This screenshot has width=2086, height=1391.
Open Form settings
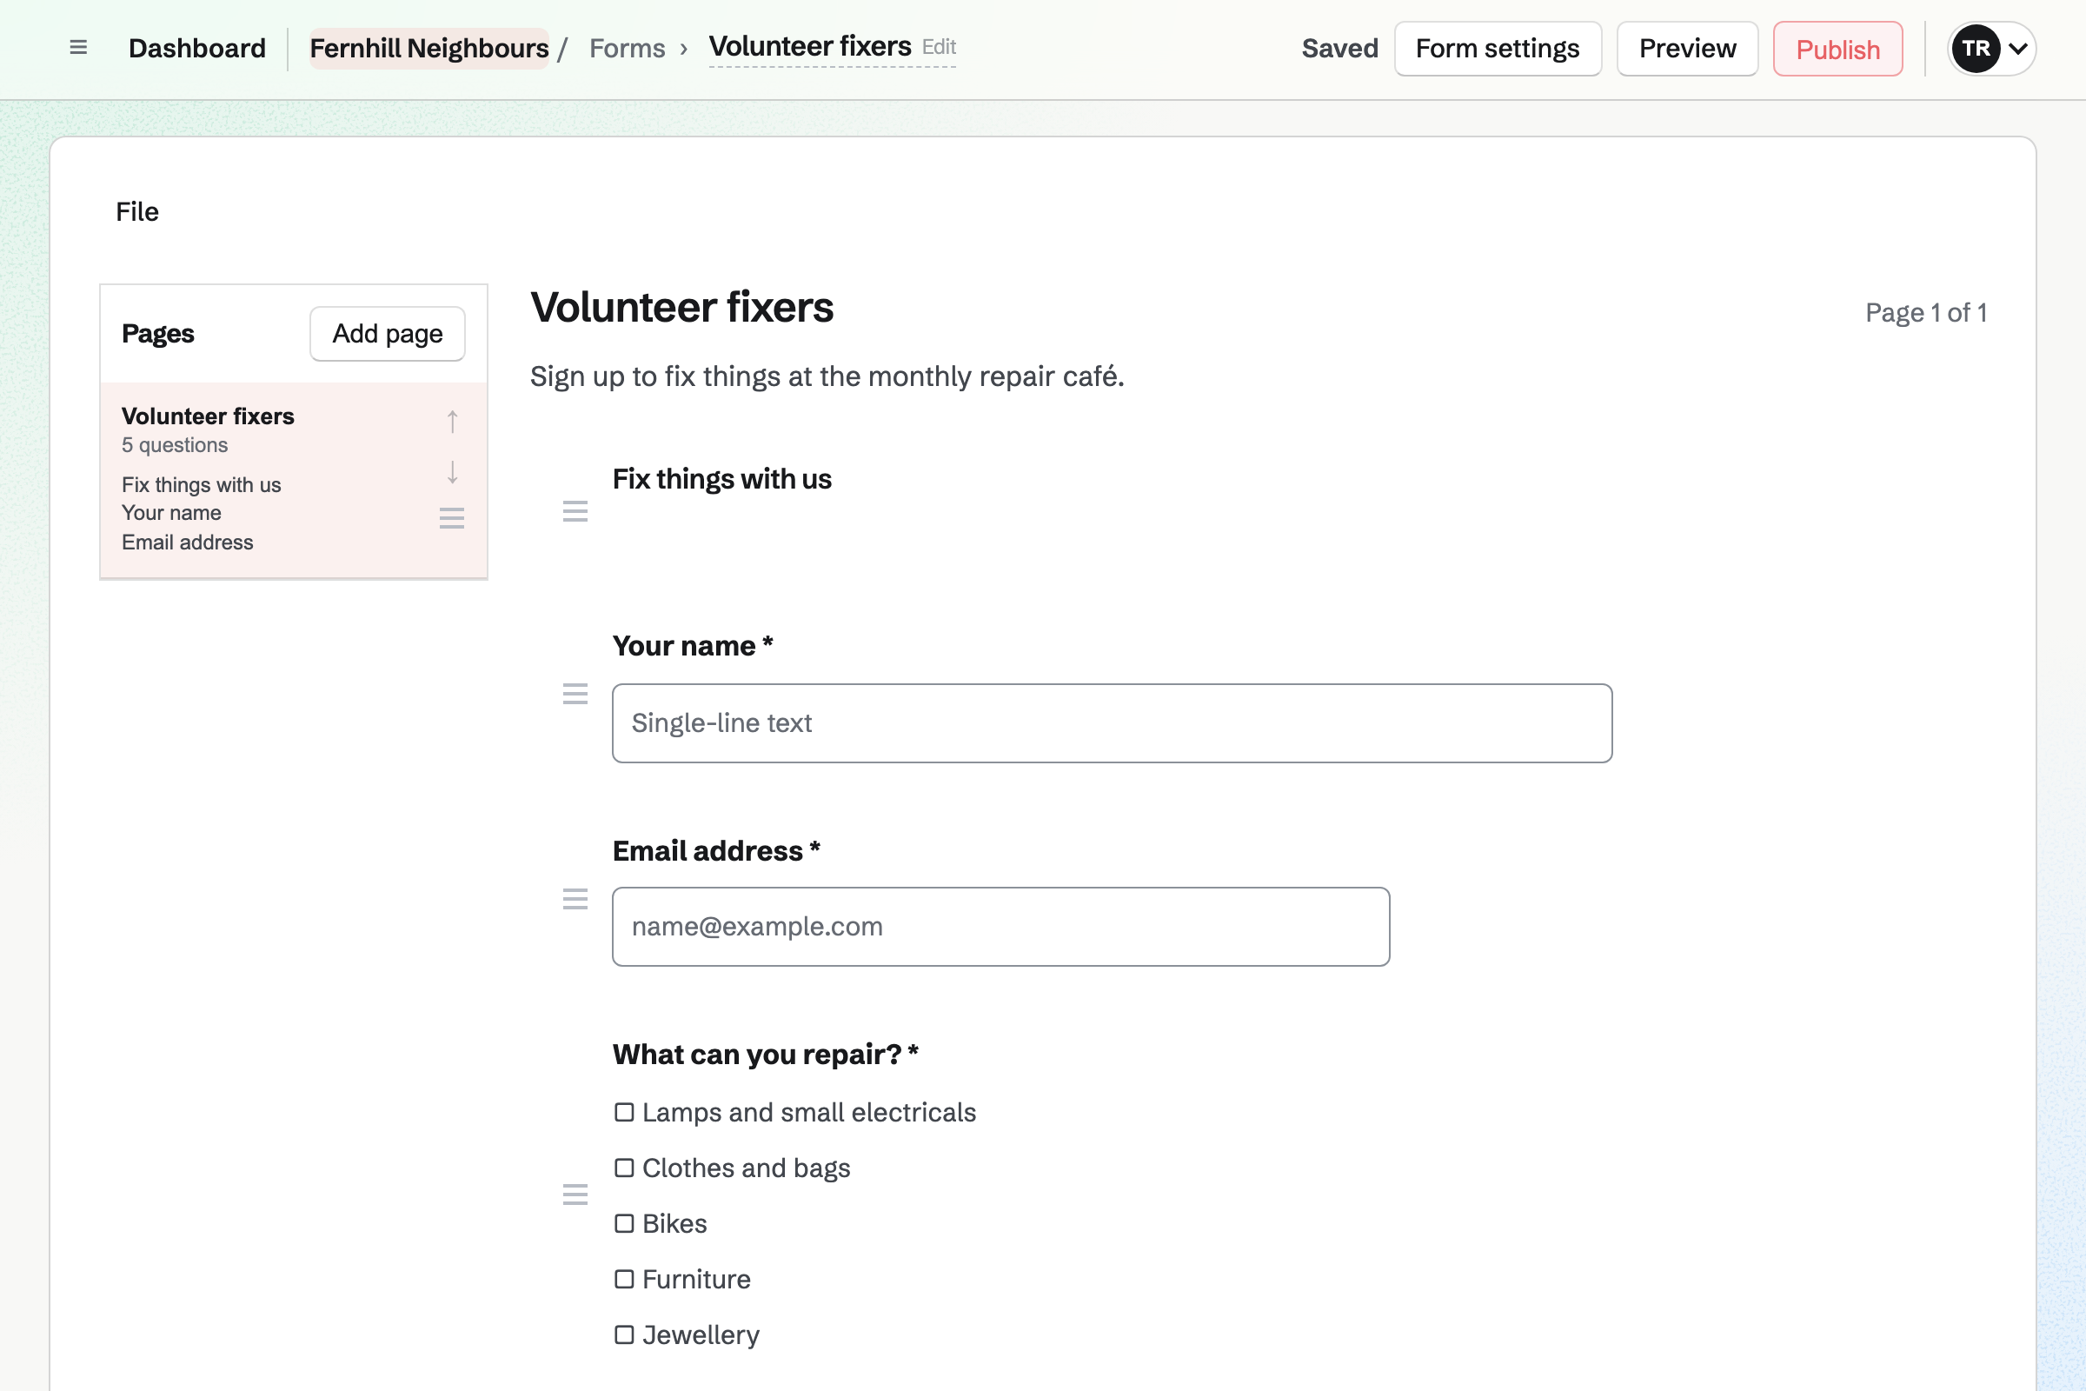(1497, 49)
